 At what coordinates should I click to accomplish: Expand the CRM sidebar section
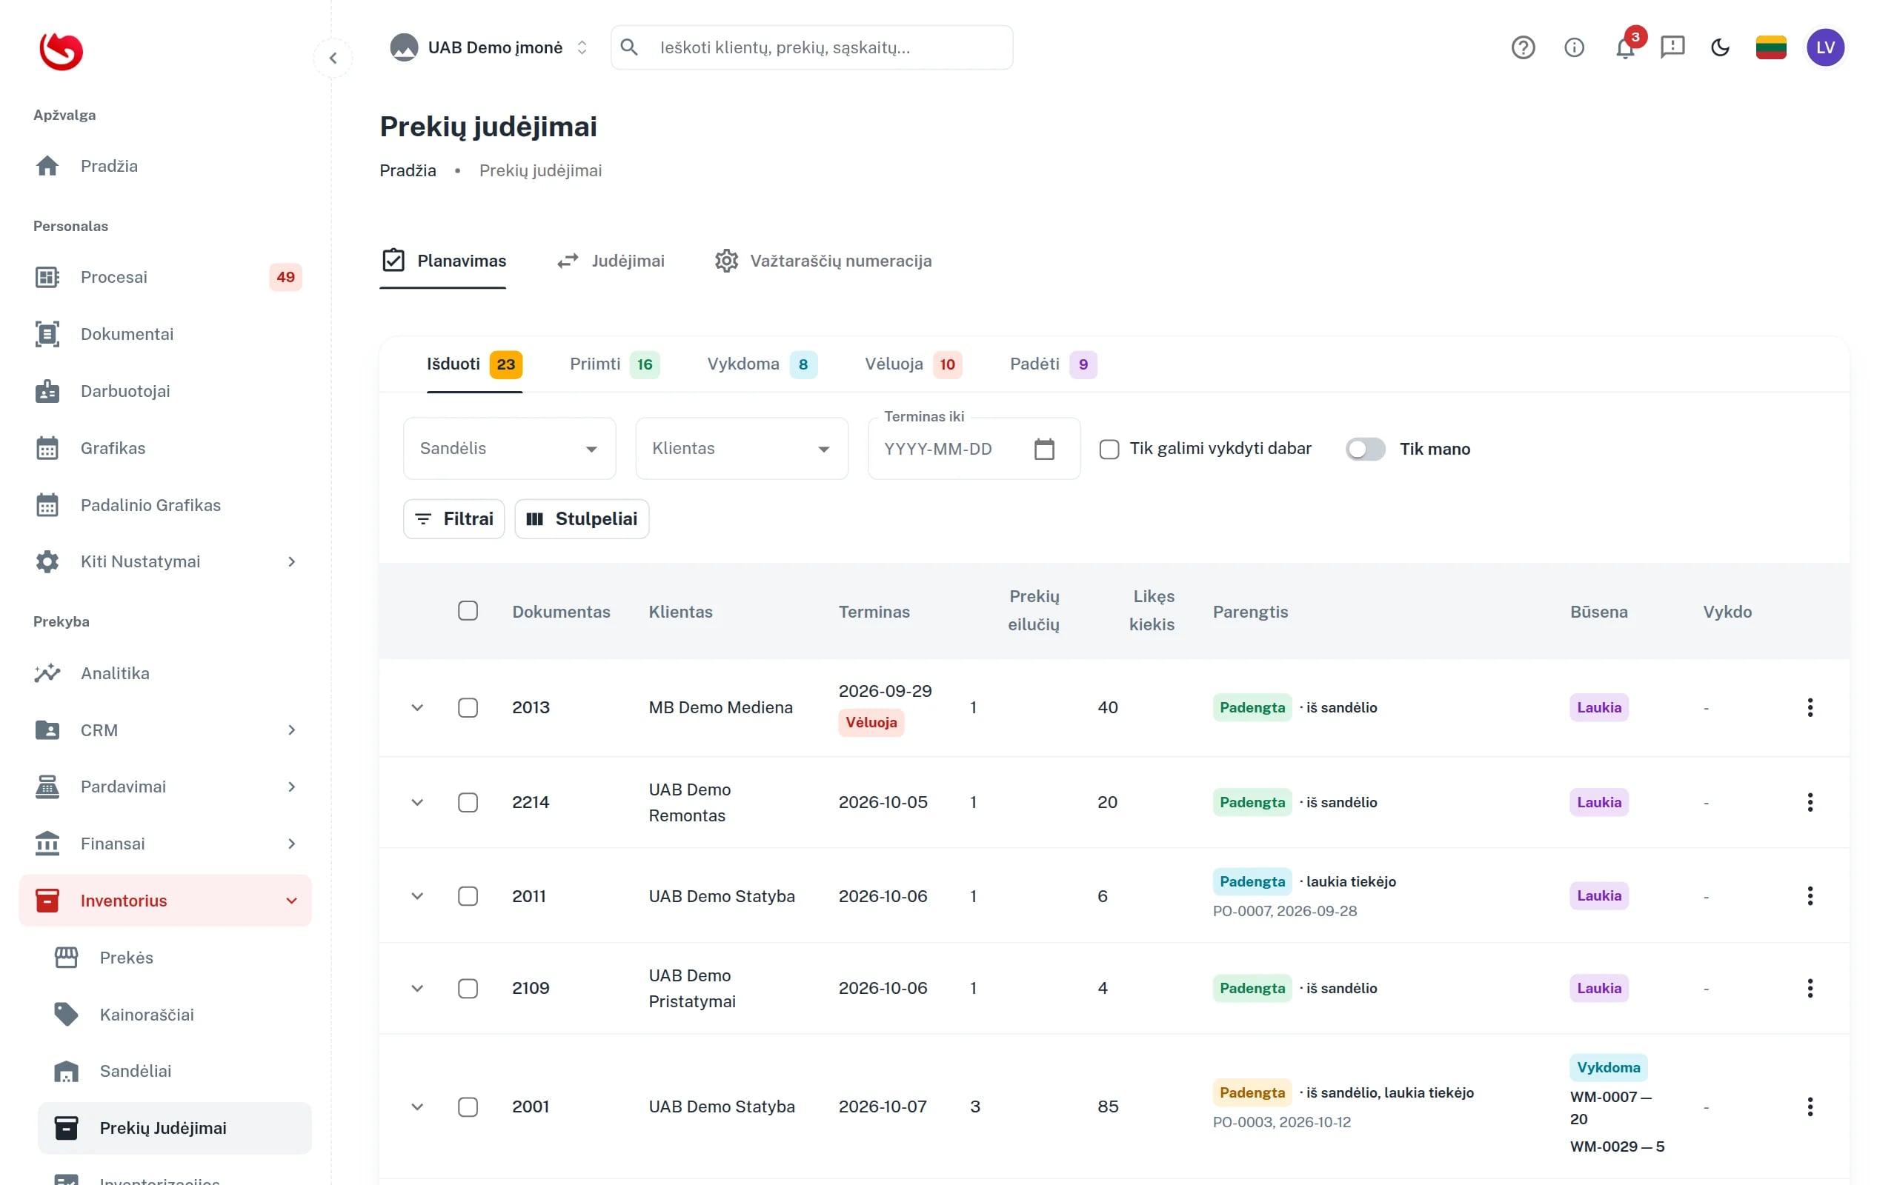click(x=165, y=730)
